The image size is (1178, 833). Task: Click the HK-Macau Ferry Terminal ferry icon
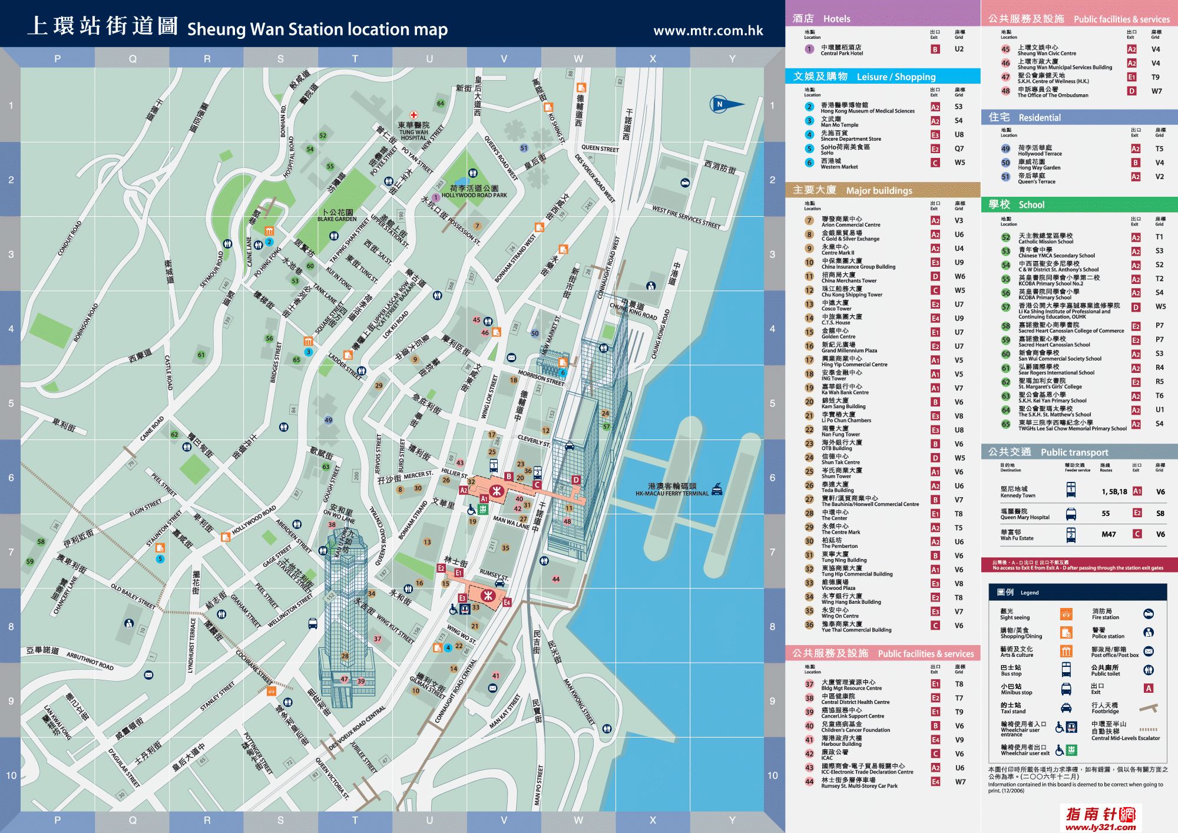[x=717, y=489]
